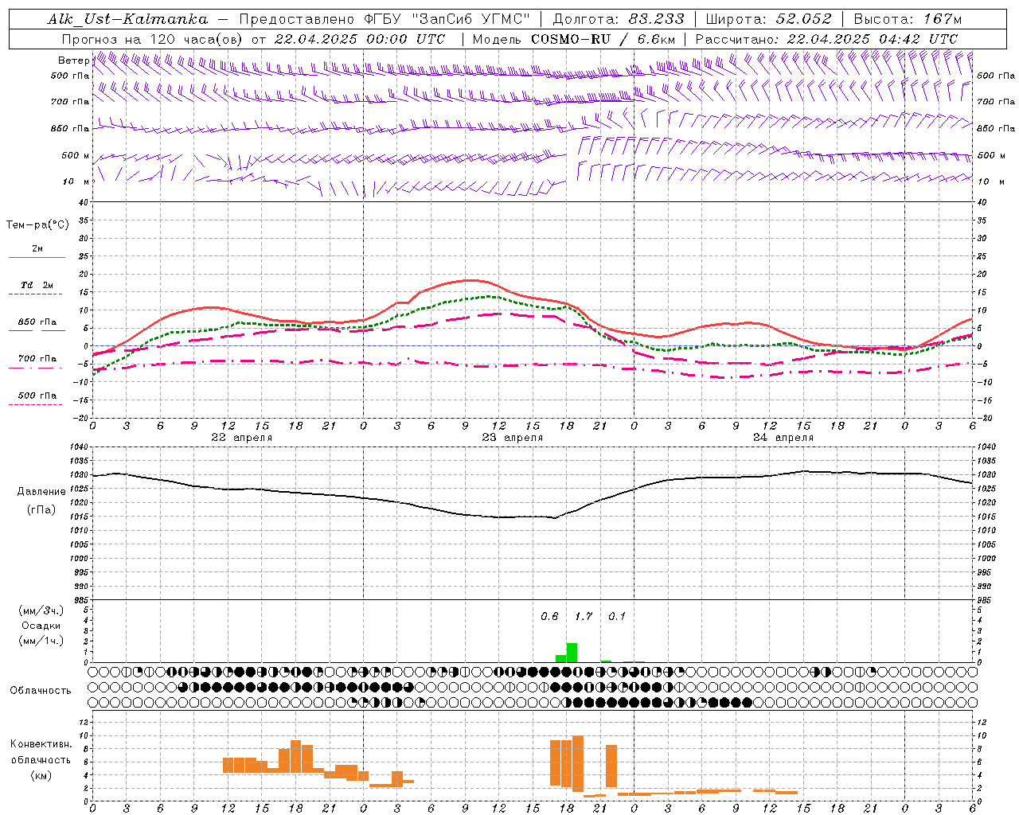Click the 0.6 precipitation amount value
1019x815 pixels.
(x=549, y=617)
